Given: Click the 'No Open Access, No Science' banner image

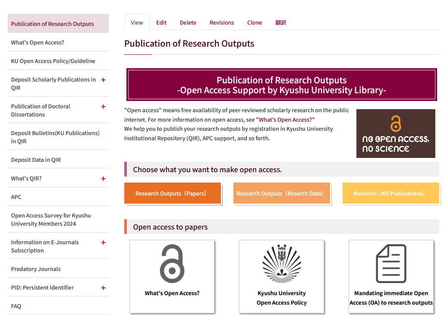Looking at the screenshot, I should click(x=396, y=133).
